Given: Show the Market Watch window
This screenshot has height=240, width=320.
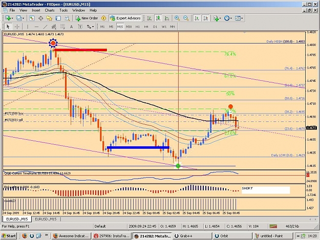Looking at the screenshot, I should (x=32, y=18).
